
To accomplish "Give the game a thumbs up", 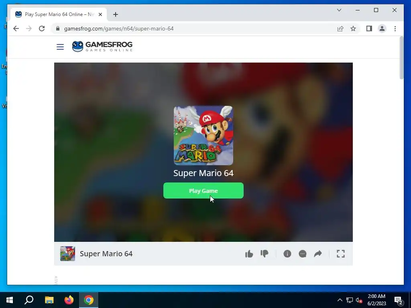I will [x=249, y=253].
